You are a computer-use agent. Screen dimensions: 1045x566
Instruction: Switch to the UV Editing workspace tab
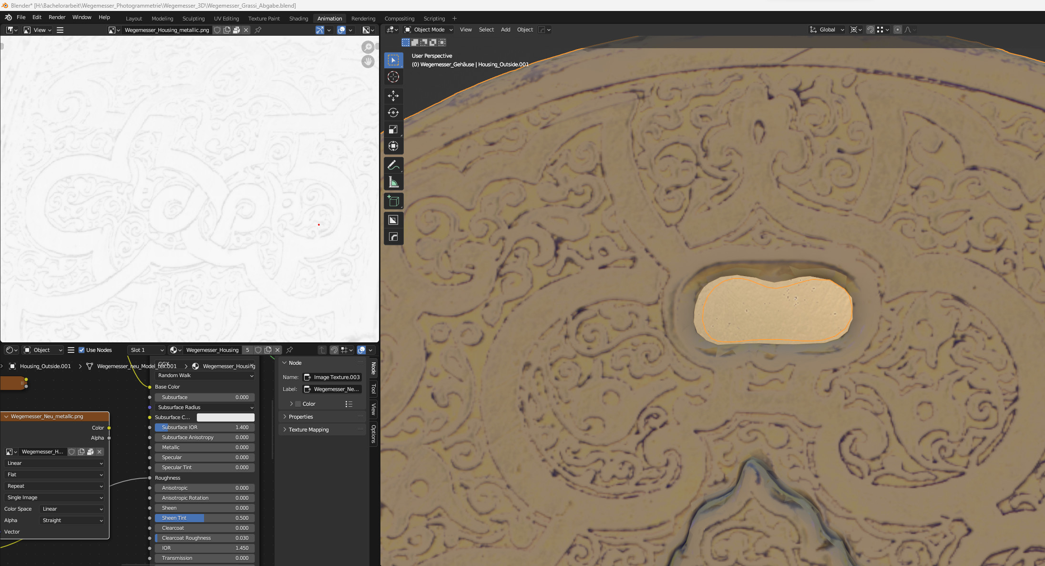226,19
